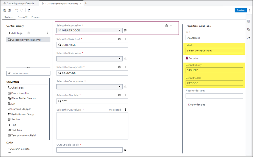
Task: Click the Undo arrow icon
Action: 17,10
